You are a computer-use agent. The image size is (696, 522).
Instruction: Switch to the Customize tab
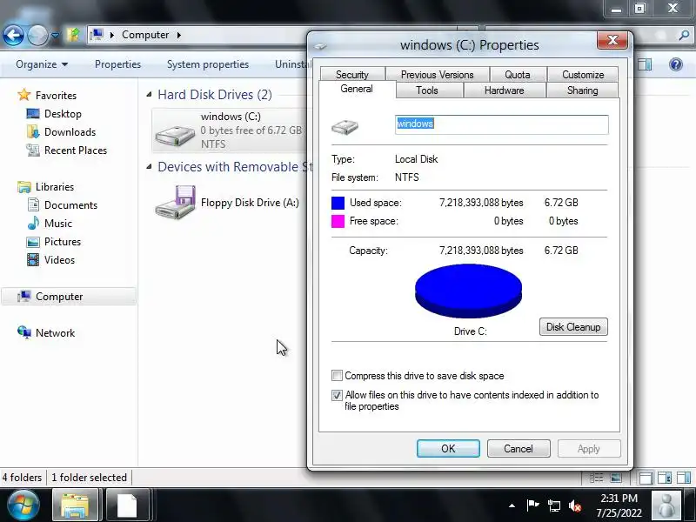(x=583, y=75)
